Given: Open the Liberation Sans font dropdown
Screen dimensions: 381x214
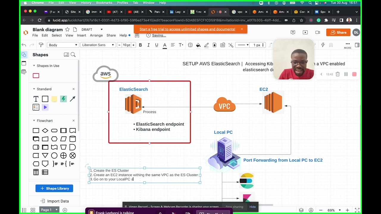Looking at the screenshot, I should [x=98, y=45].
